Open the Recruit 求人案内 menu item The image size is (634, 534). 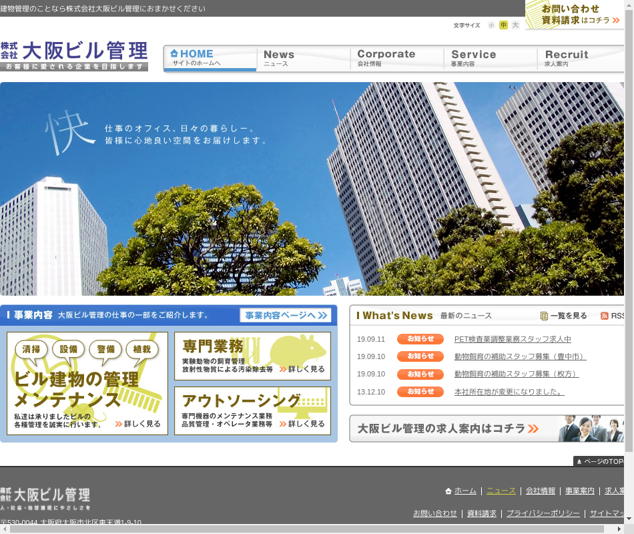click(x=579, y=58)
